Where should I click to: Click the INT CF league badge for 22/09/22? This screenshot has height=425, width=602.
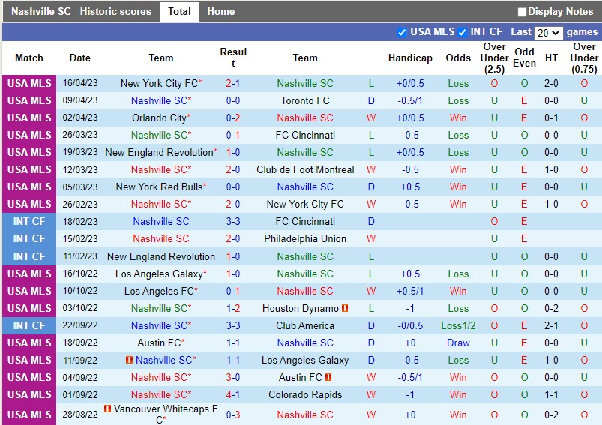pyautogui.click(x=29, y=325)
